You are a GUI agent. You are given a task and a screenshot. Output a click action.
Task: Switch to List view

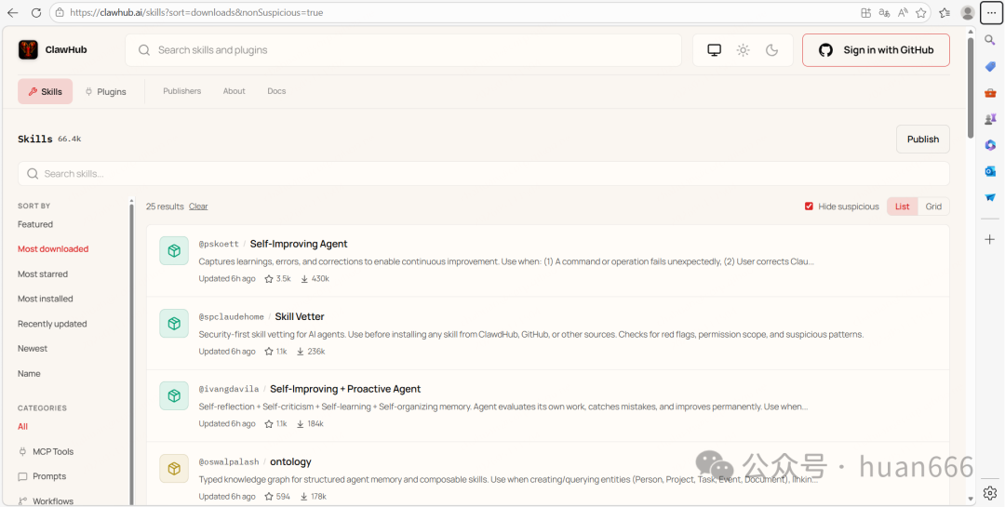point(903,207)
